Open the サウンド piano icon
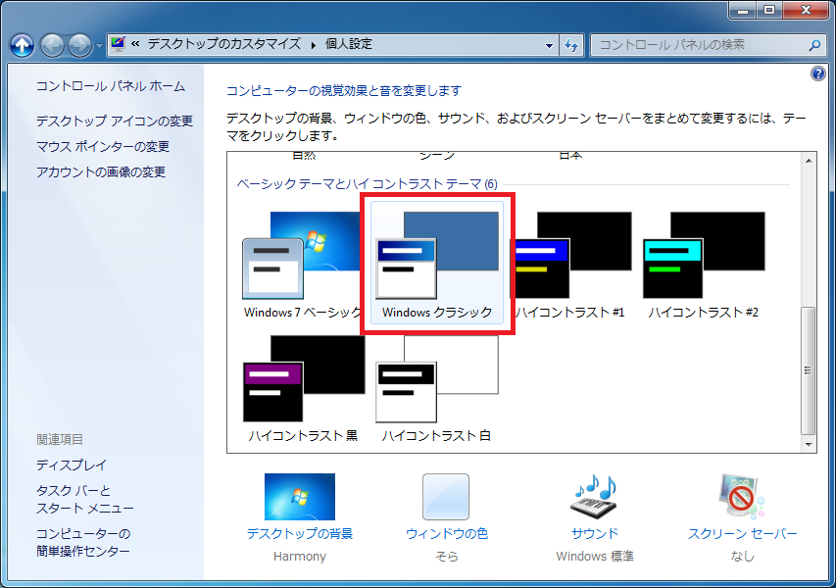This screenshot has height=588, width=836. click(595, 496)
